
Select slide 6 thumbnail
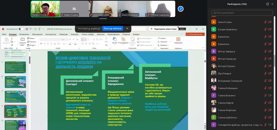click(x=15, y=82)
